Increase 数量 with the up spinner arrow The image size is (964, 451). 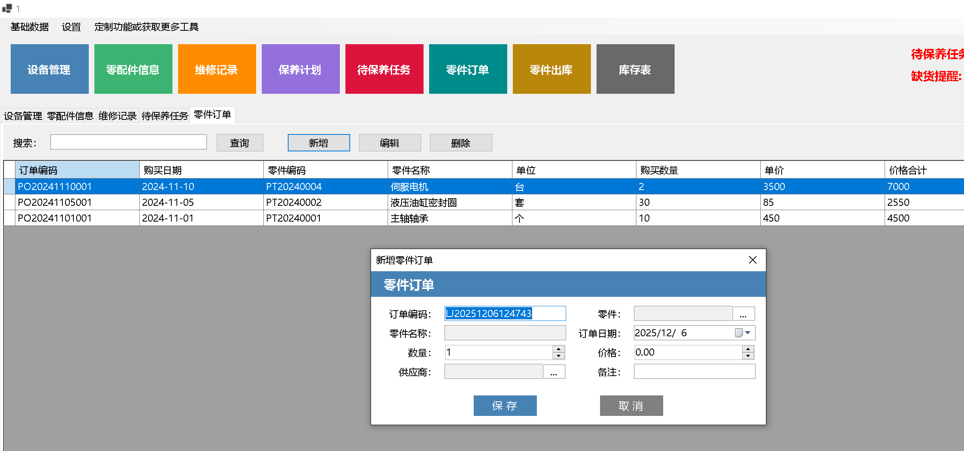(559, 349)
